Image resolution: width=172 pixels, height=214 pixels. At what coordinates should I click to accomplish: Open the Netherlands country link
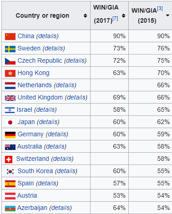pos(35,85)
